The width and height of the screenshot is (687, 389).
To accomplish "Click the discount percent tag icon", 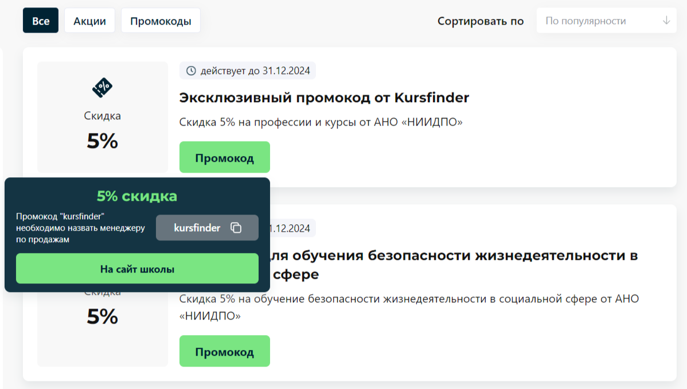I will coord(103,87).
